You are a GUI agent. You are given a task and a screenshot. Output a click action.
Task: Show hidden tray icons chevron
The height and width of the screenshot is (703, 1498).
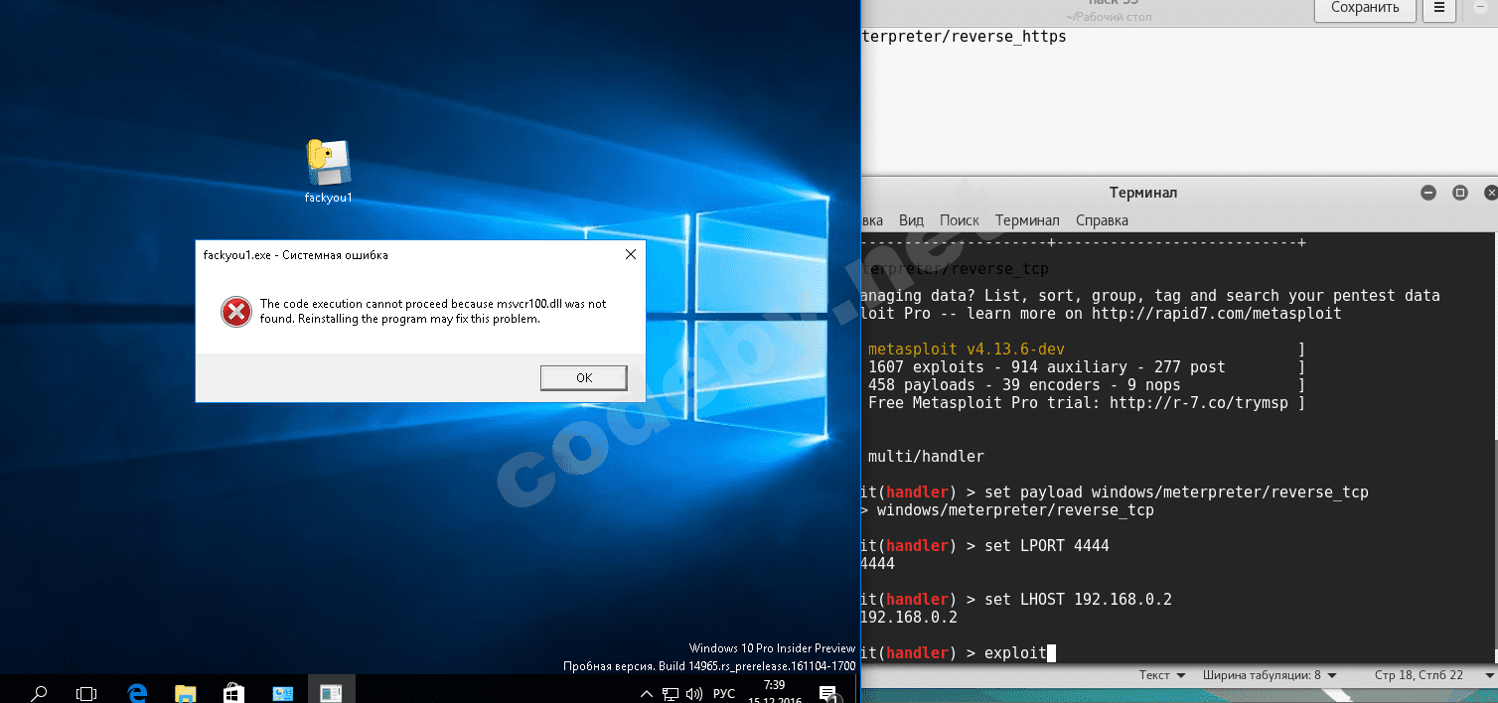click(x=647, y=693)
